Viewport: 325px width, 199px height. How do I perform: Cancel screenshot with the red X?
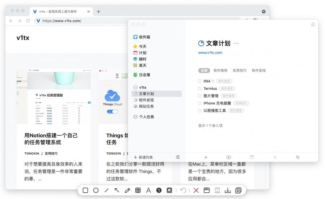pyautogui.click(x=196, y=190)
